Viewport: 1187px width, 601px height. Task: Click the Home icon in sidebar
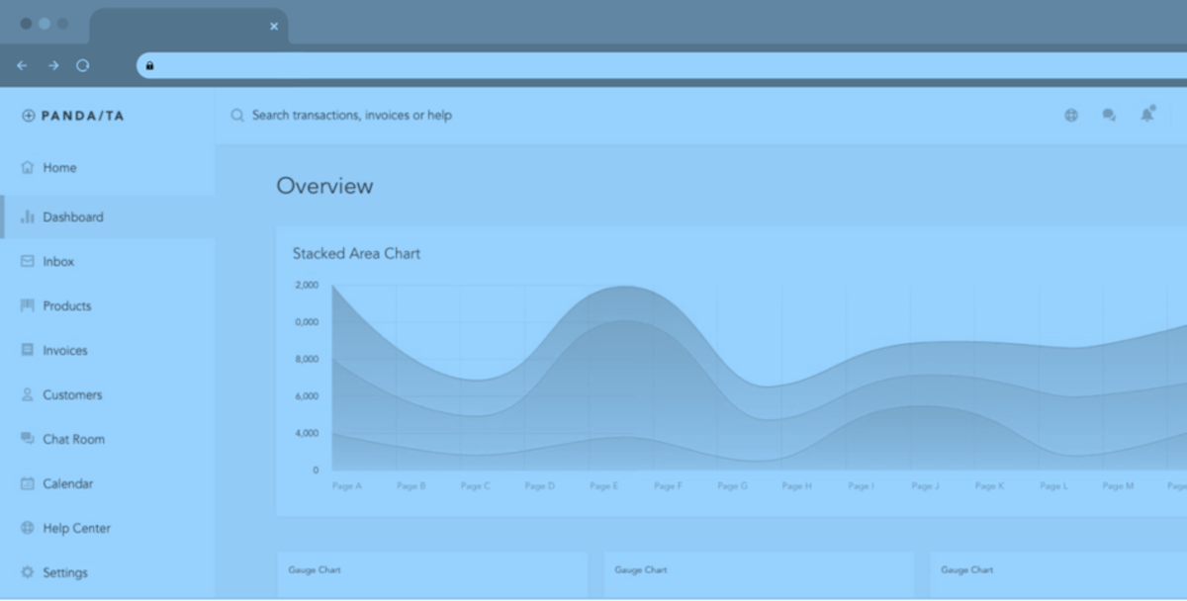[28, 168]
